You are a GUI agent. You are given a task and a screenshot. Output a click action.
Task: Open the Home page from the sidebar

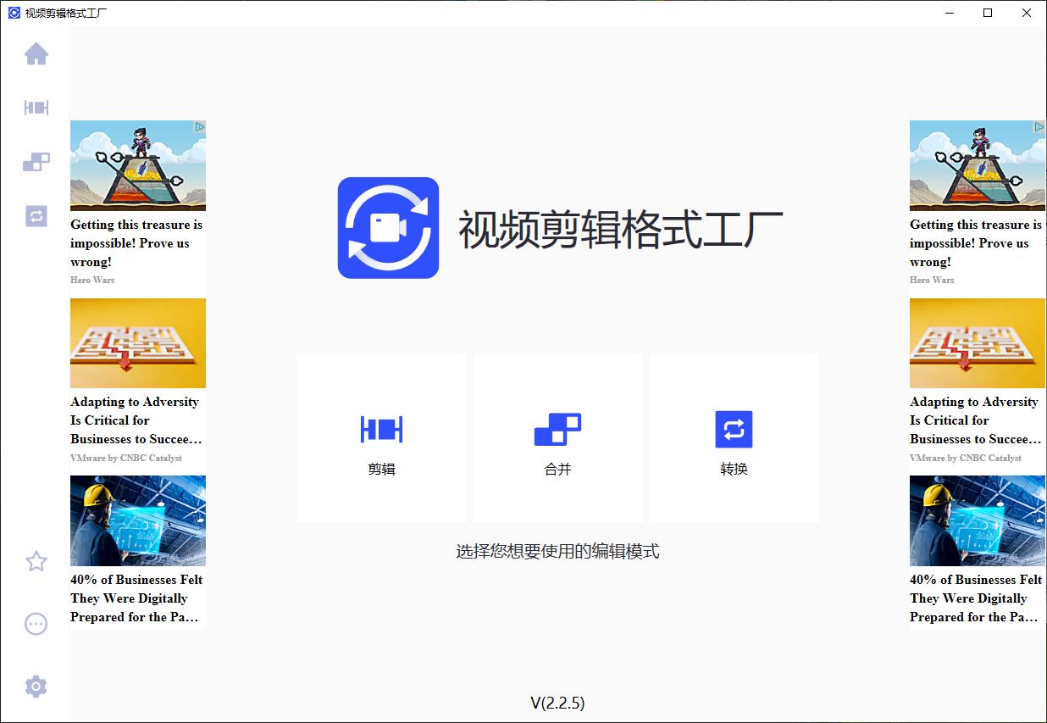tap(36, 54)
